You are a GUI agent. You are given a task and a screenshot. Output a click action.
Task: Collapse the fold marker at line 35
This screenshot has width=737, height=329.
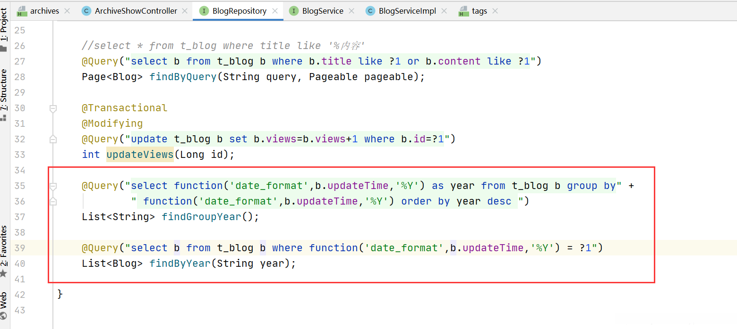tap(53, 186)
